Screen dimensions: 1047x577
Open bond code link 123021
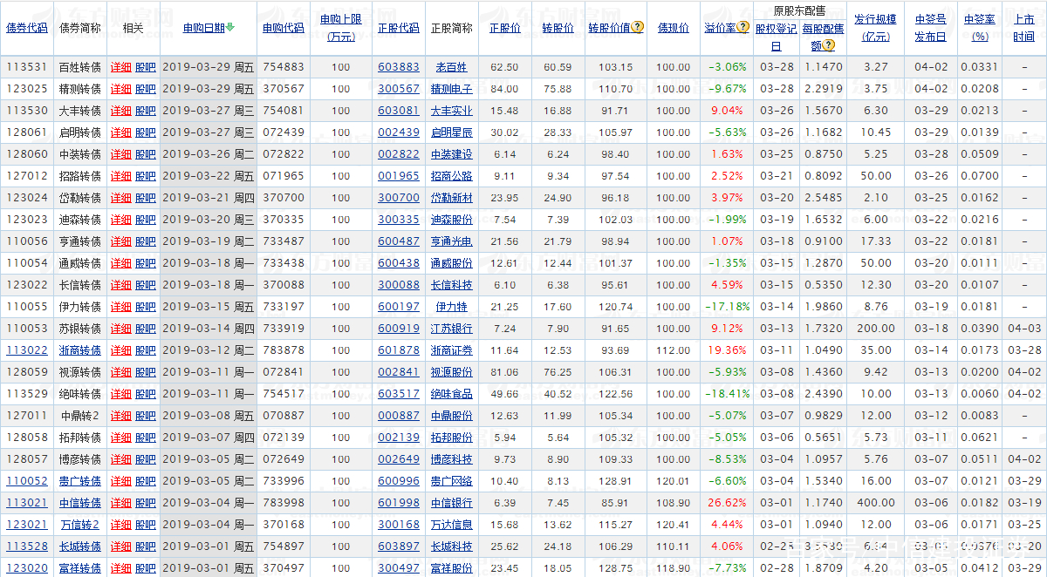tap(27, 525)
